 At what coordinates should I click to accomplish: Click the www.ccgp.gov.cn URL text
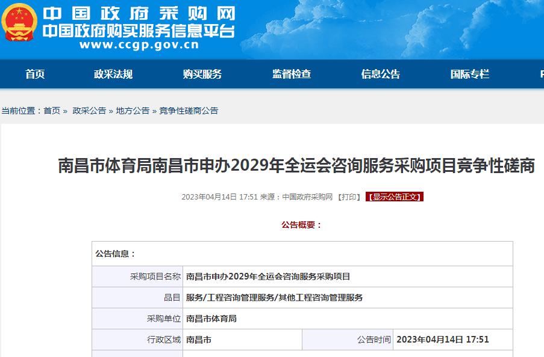pos(139,44)
